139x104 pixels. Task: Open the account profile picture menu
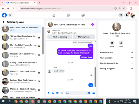click(133, 15)
